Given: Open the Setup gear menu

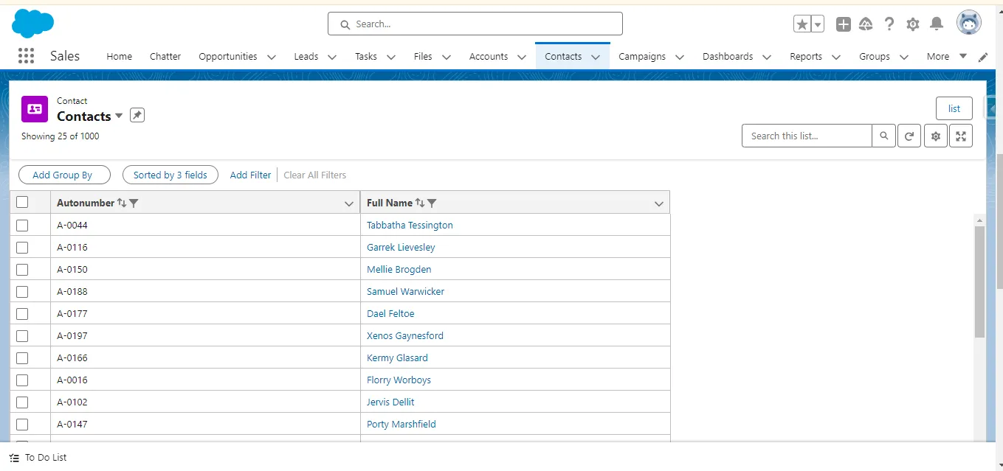Looking at the screenshot, I should 913,24.
